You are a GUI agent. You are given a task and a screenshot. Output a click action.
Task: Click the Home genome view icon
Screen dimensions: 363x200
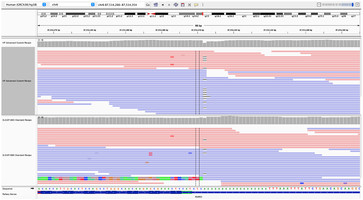[156, 5]
